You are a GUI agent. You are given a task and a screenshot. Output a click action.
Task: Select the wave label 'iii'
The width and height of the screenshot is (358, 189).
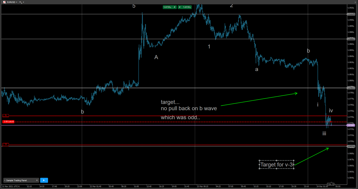point(324,134)
